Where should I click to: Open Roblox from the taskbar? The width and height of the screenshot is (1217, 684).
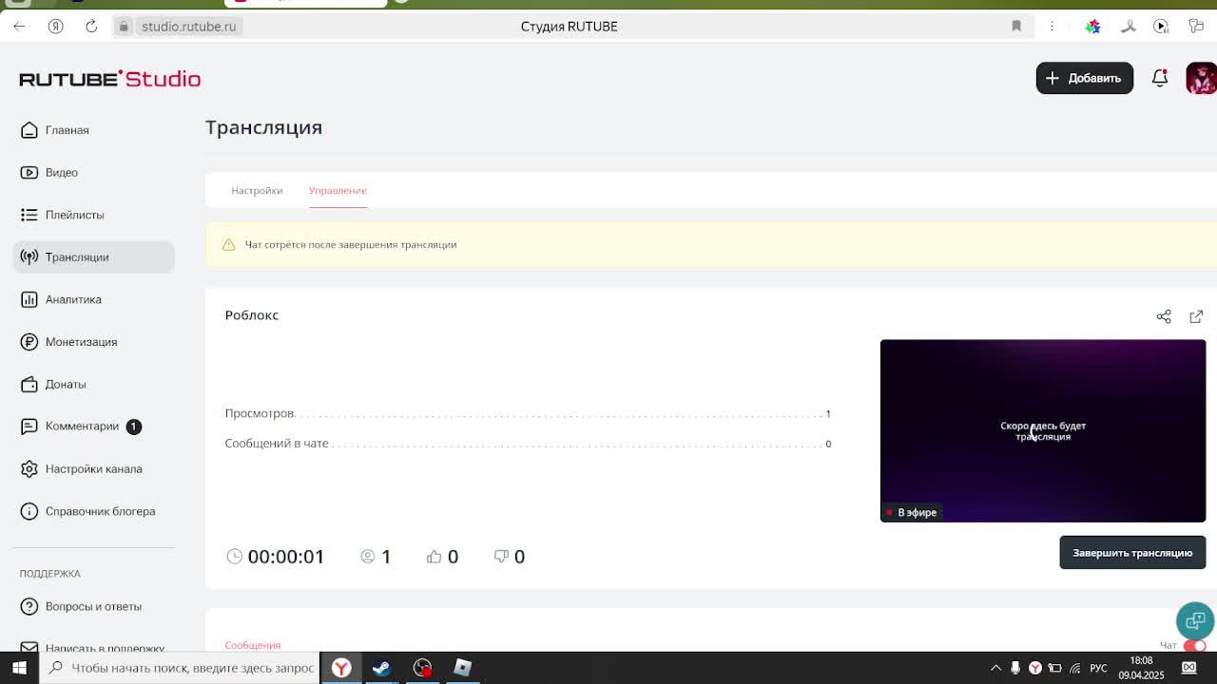point(463,668)
